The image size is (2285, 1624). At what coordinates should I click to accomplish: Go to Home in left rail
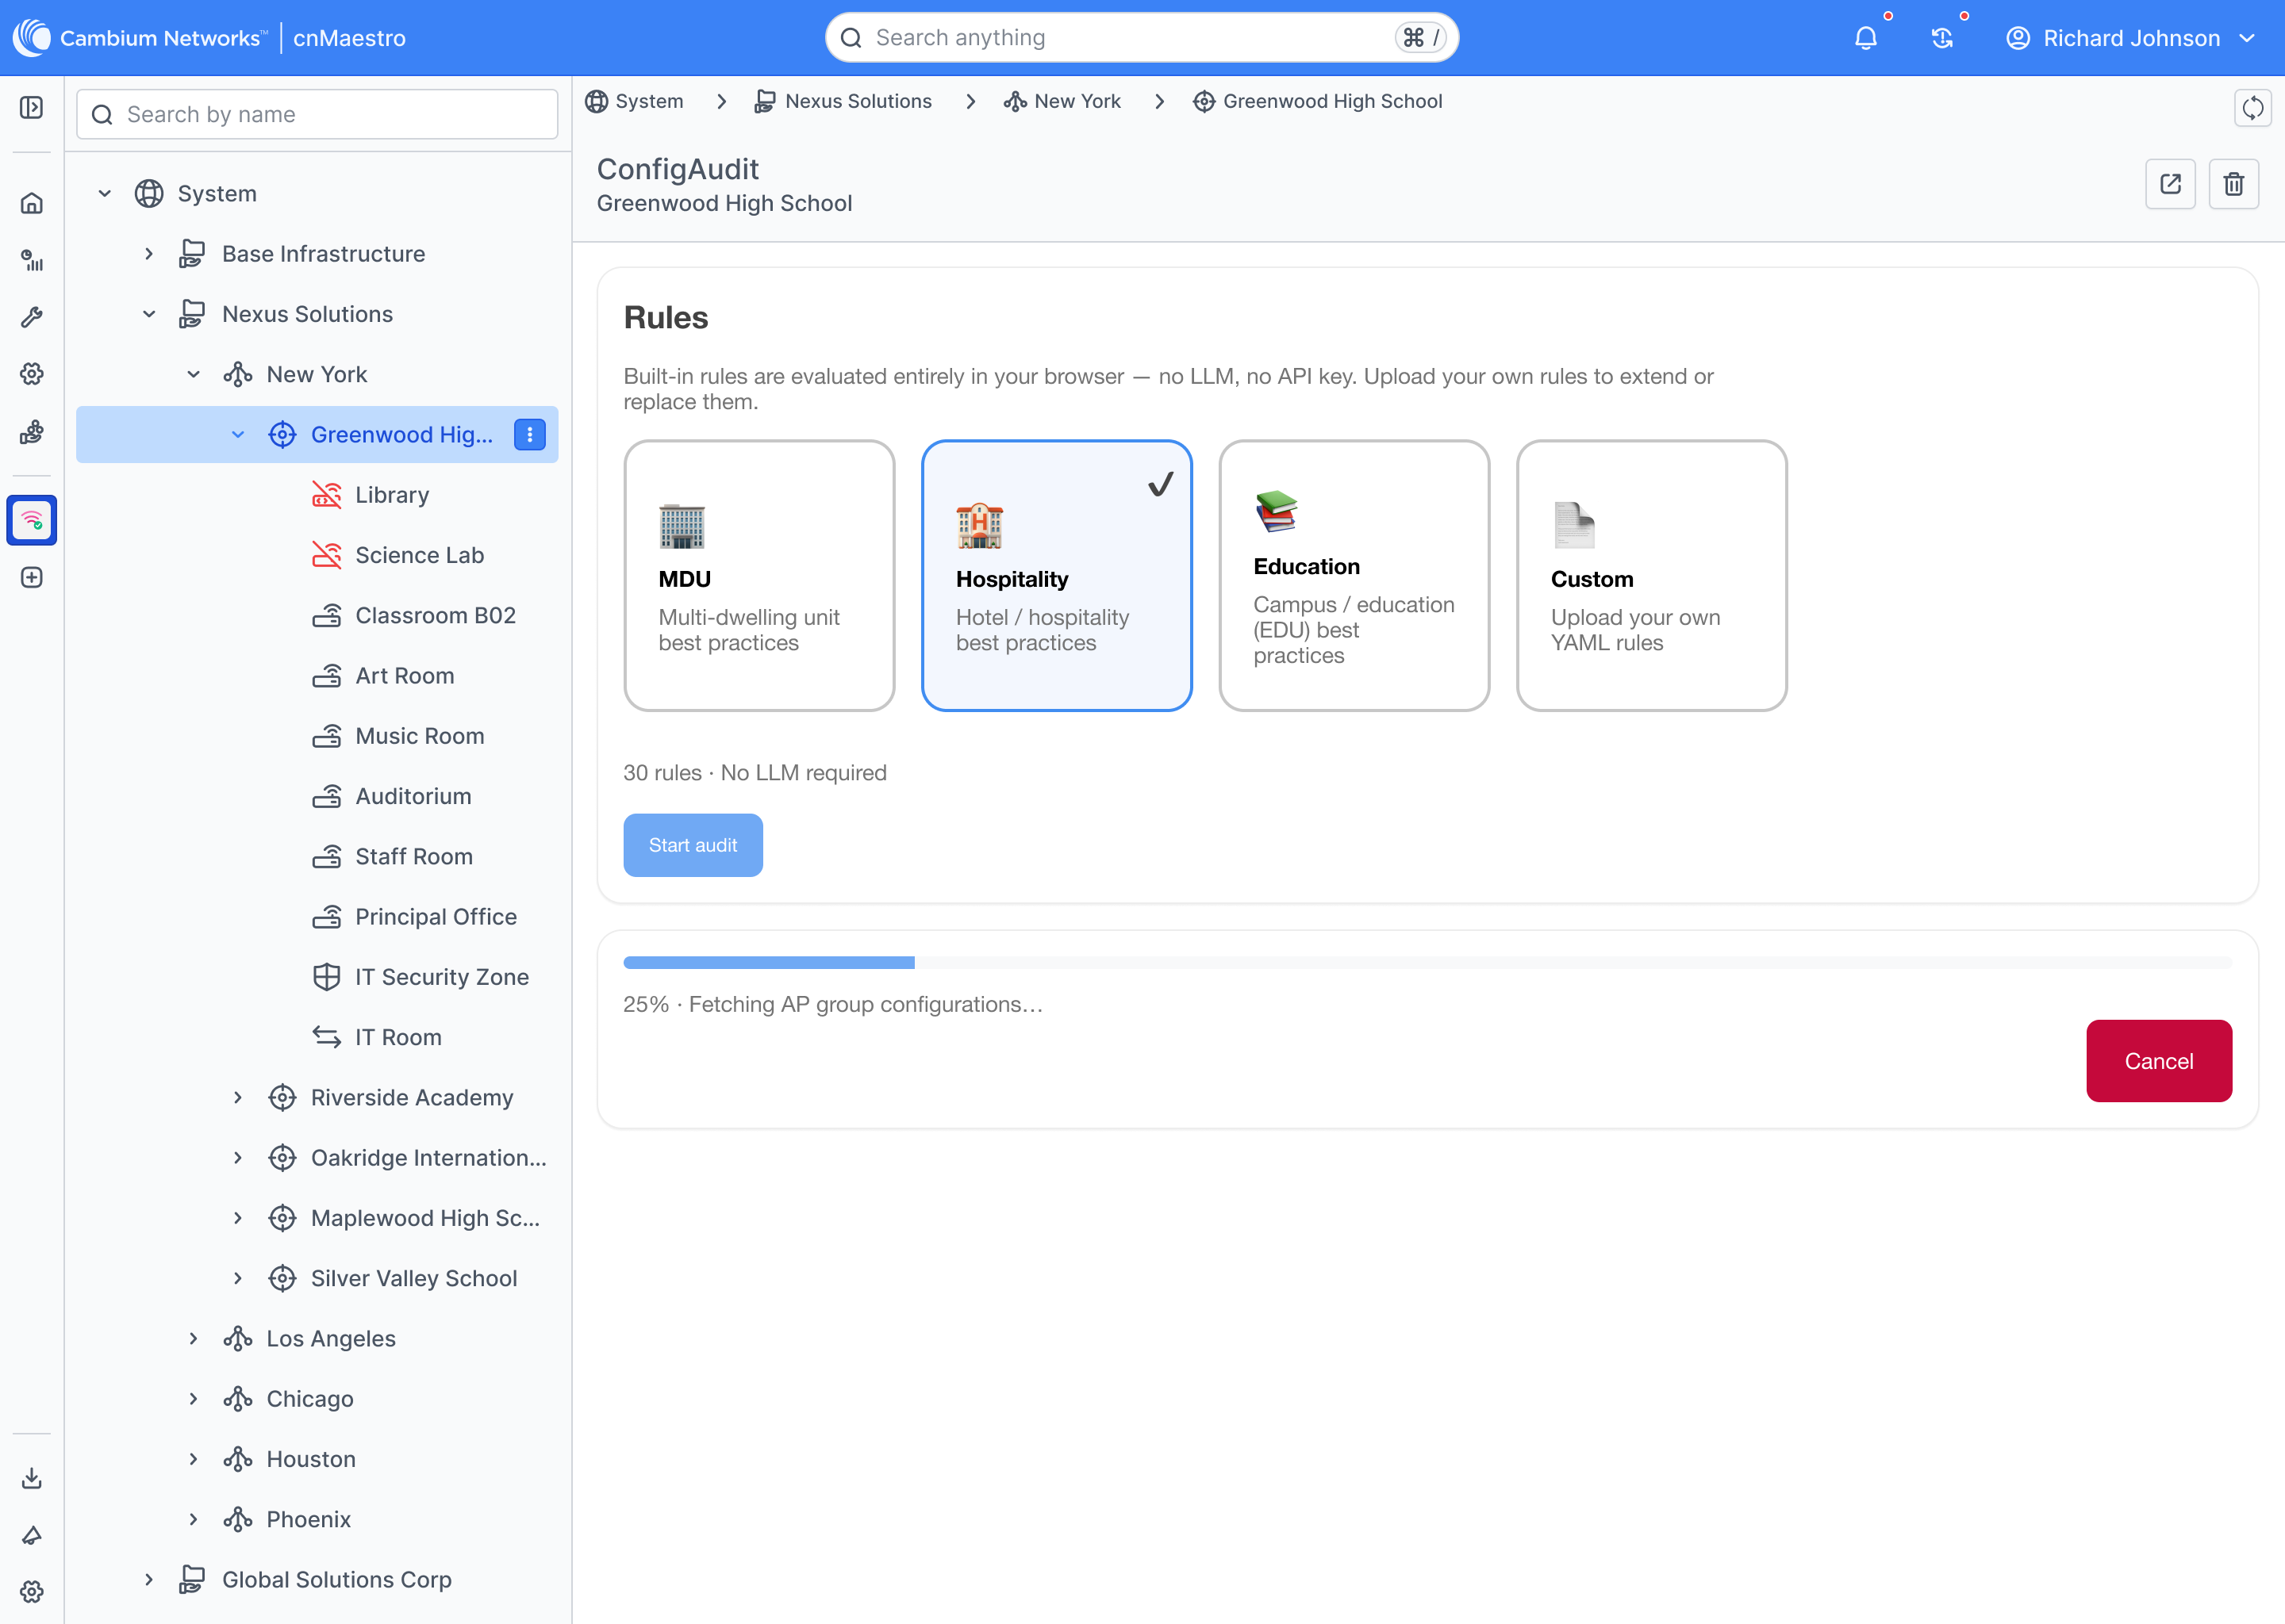coord(32,203)
